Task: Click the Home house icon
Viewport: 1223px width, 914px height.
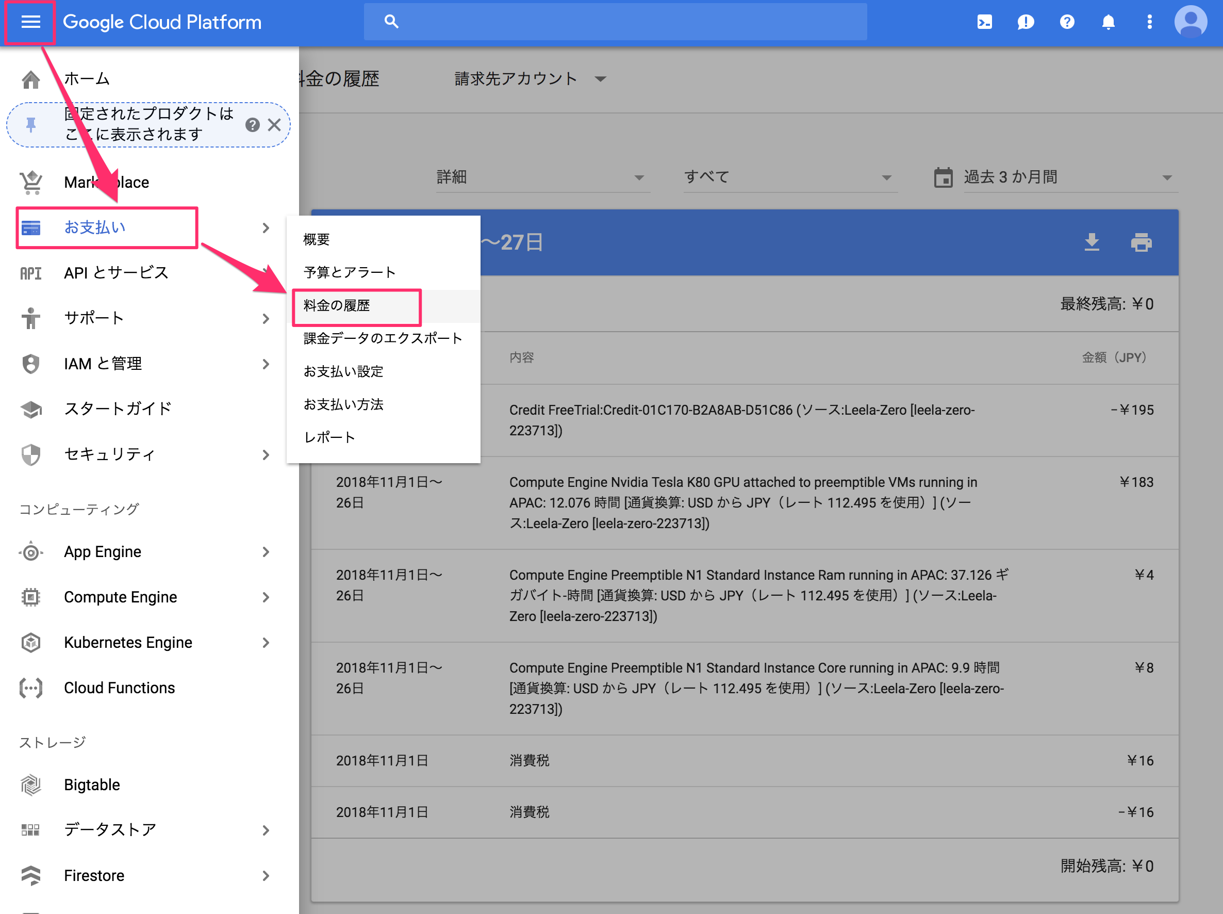Action: tap(31, 79)
